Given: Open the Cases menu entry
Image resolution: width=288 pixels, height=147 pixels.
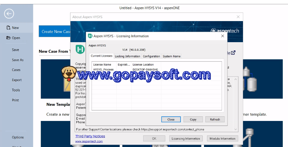Looking at the screenshot, I should 16,70.
